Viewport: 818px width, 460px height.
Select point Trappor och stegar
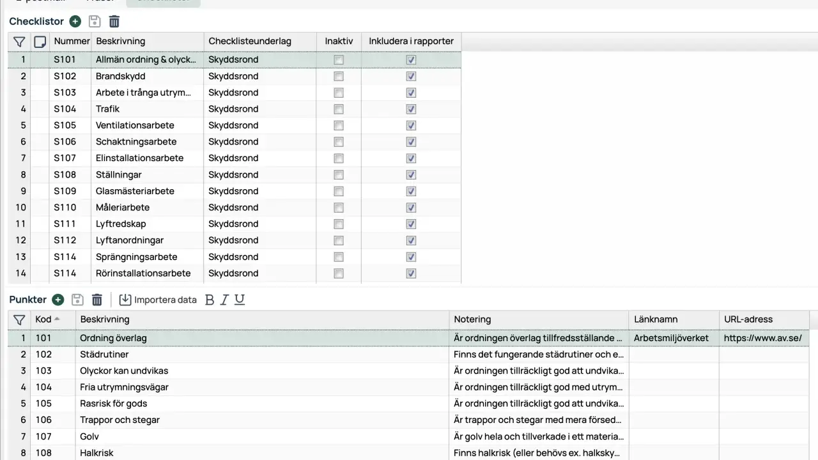408,420
